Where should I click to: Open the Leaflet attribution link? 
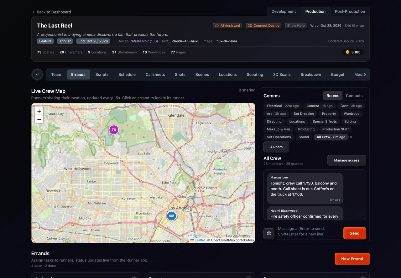click(x=198, y=240)
